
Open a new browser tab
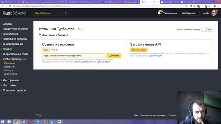click(x=202, y=2)
